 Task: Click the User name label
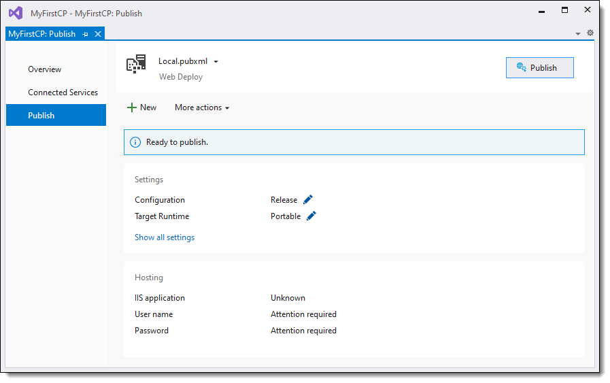[154, 314]
